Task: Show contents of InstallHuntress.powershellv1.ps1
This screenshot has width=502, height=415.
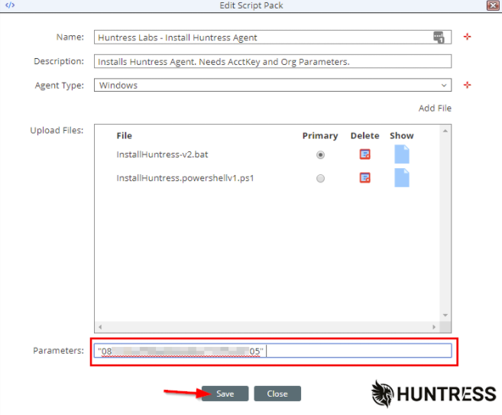Action: [x=402, y=177]
